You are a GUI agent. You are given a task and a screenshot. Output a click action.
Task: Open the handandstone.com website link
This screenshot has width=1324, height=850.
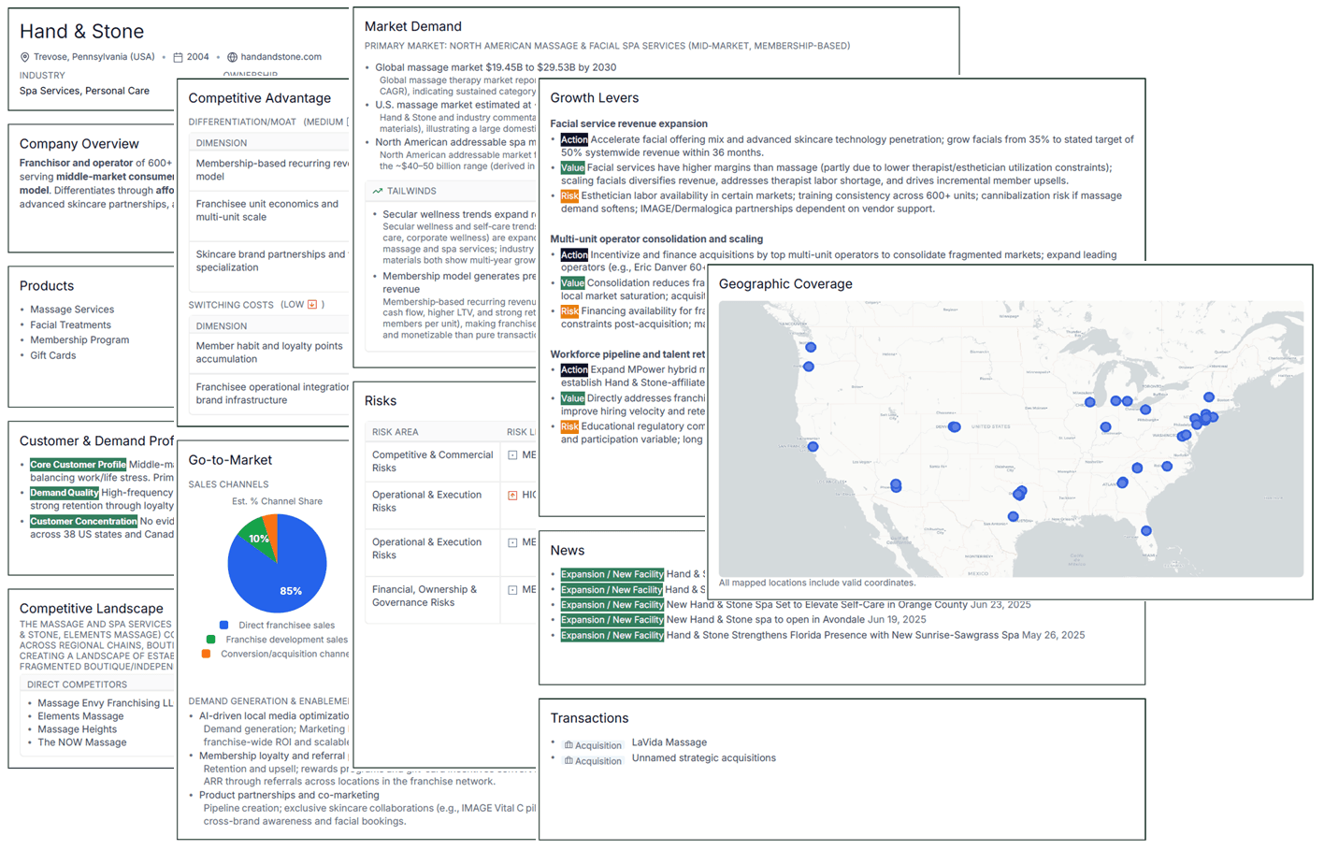(x=281, y=57)
